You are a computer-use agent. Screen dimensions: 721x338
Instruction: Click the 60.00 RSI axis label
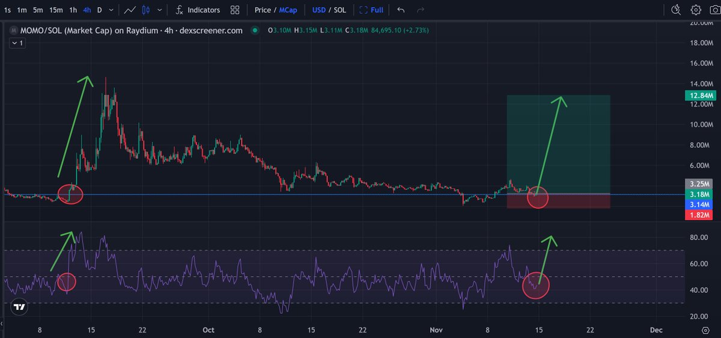click(x=700, y=264)
